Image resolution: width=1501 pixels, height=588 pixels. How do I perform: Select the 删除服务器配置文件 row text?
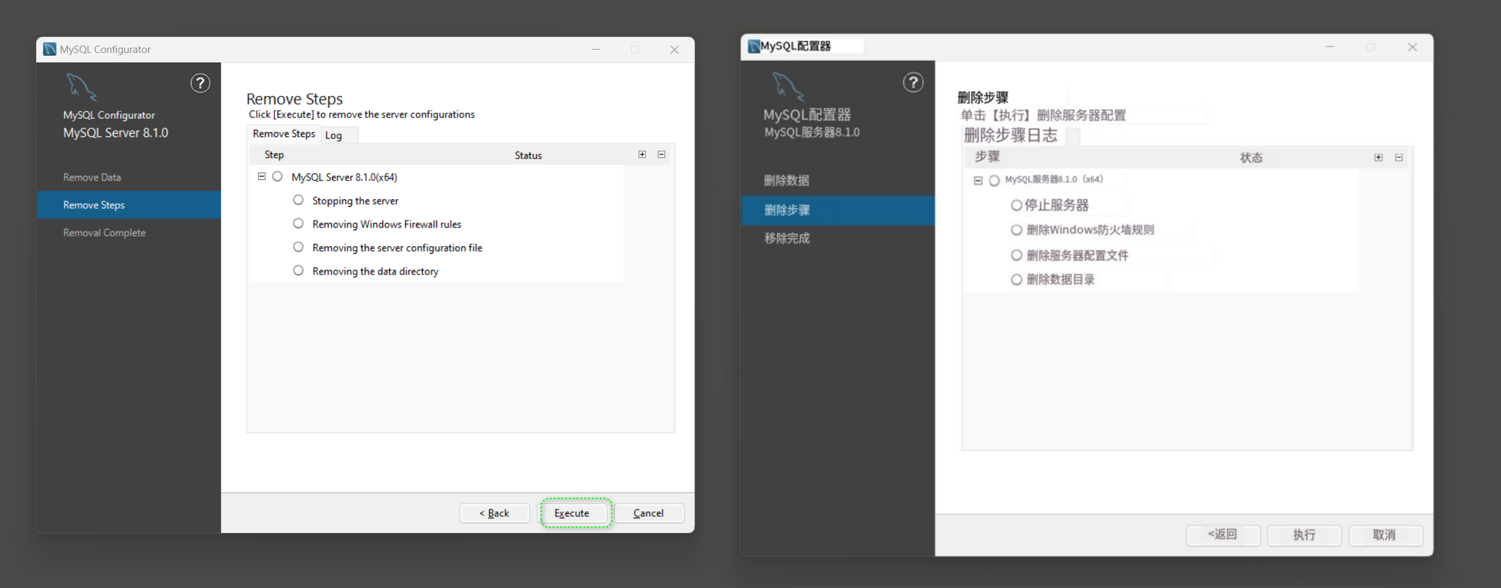click(x=1078, y=256)
